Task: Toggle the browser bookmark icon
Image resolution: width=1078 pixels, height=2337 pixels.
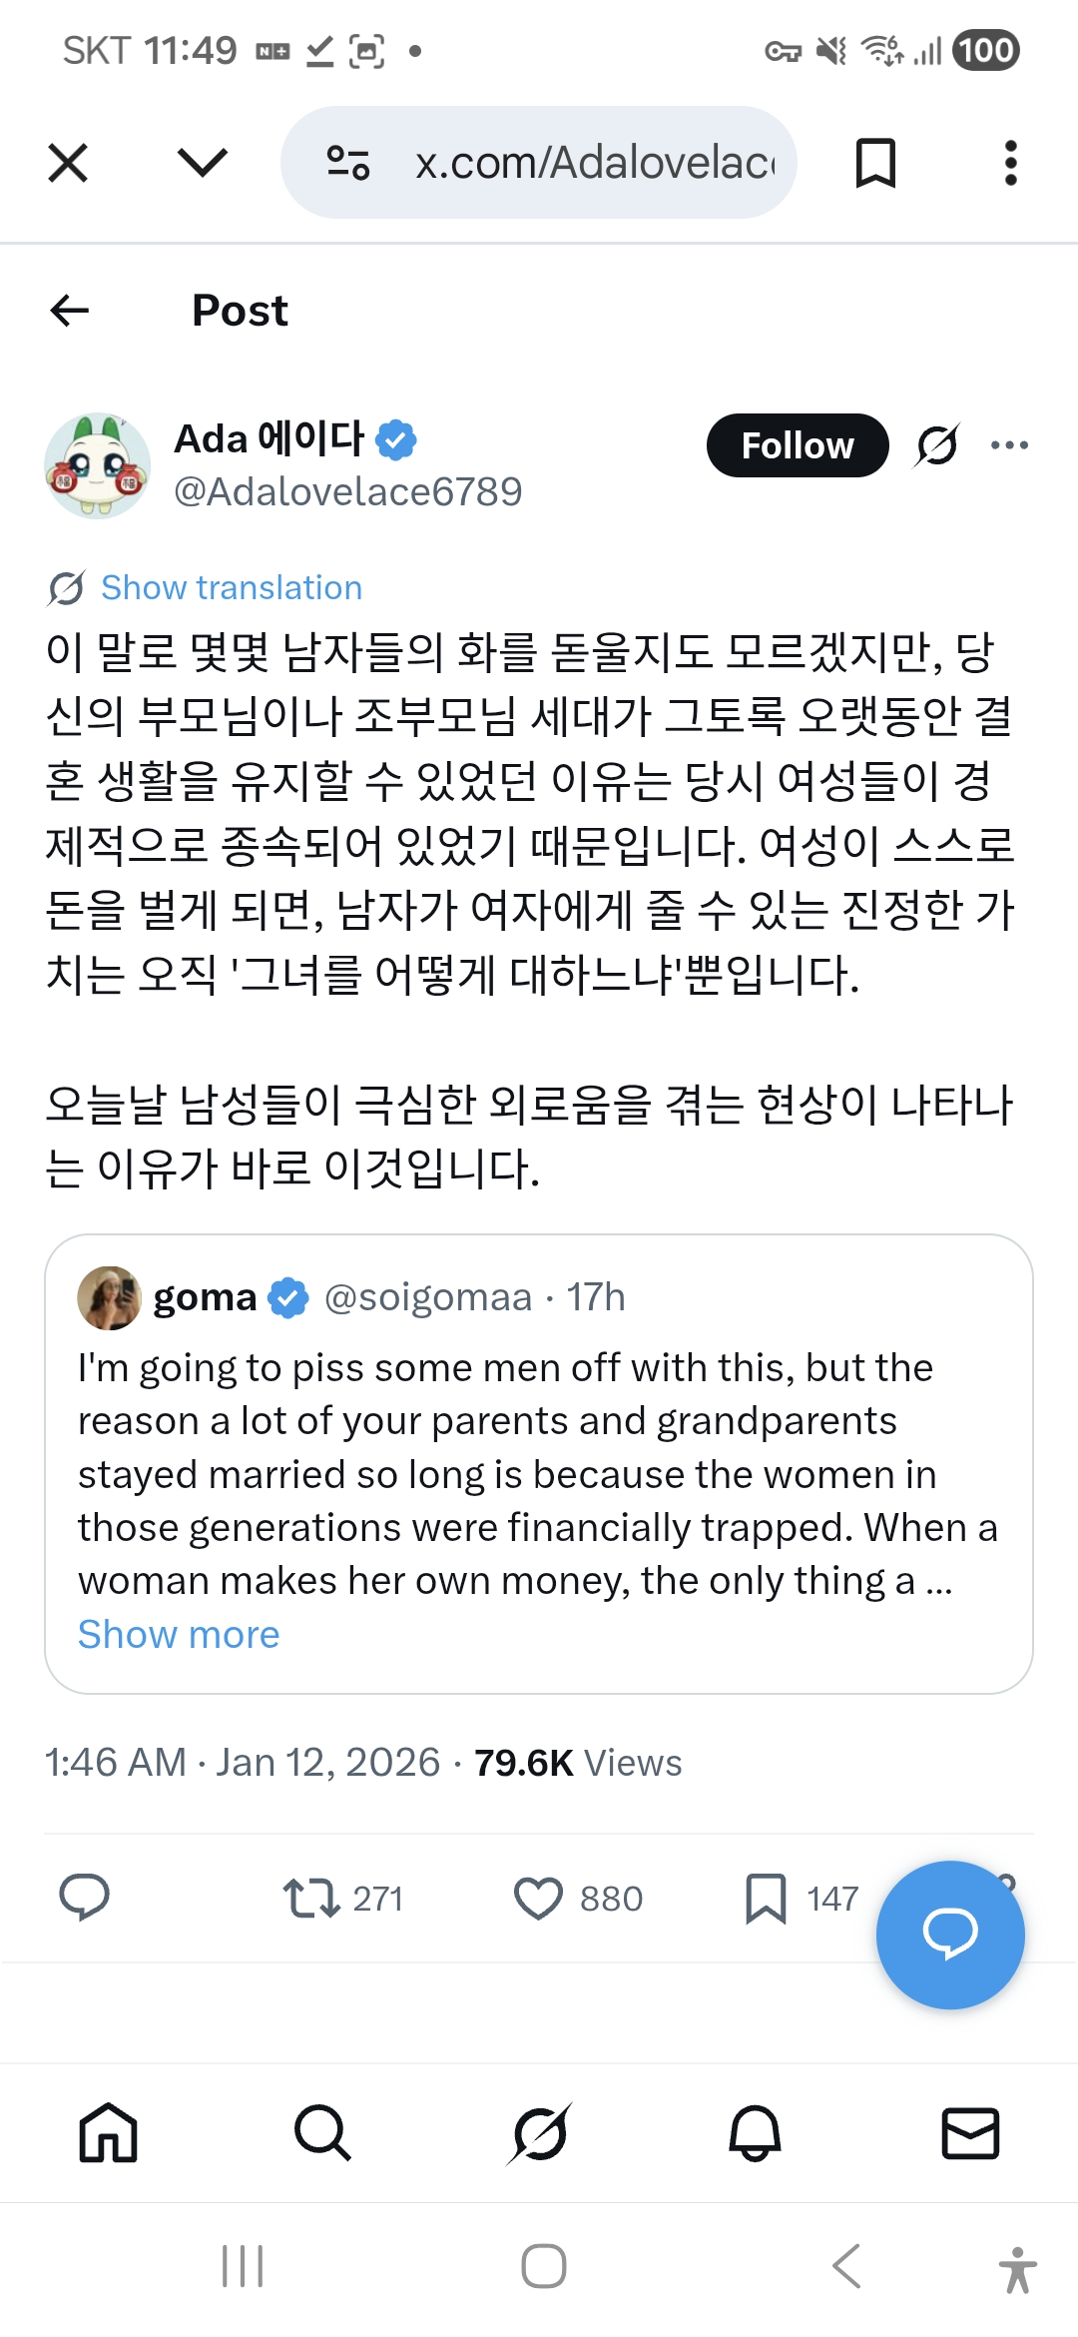Action: click(x=875, y=163)
